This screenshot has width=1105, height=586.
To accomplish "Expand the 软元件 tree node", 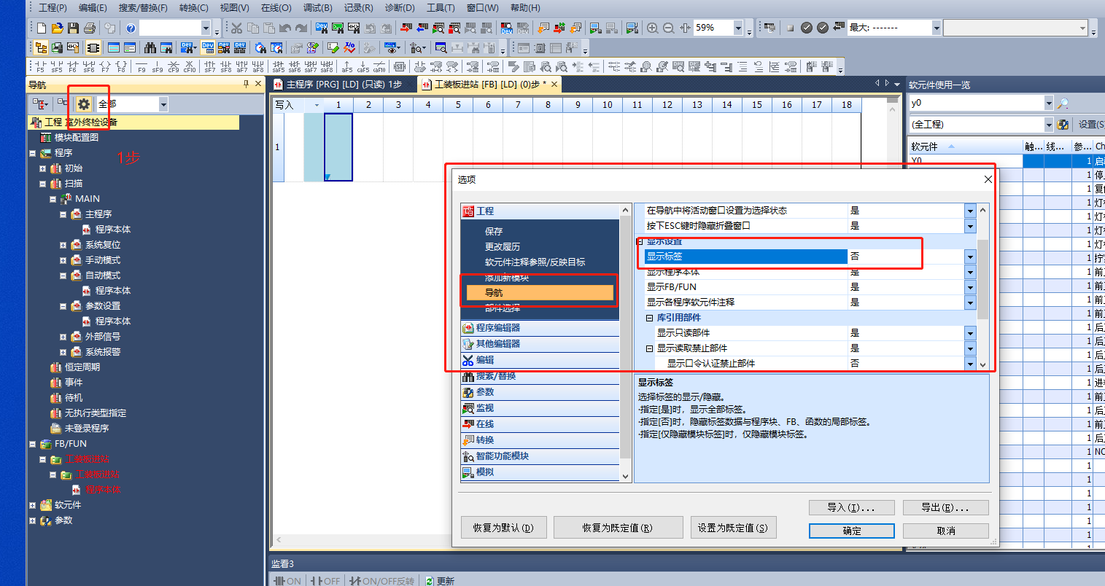I will point(33,505).
